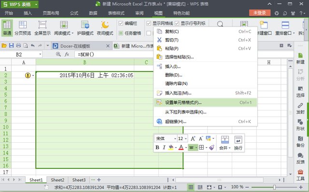309x192 pixels.
Task: Choose Cut (剪切) from context menu
Action: (x=205, y=40)
